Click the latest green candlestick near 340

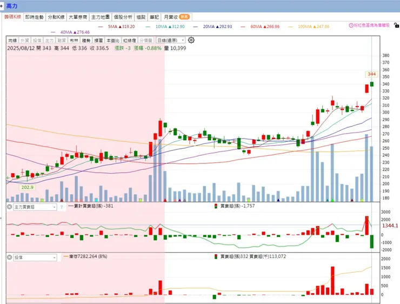tap(372, 84)
